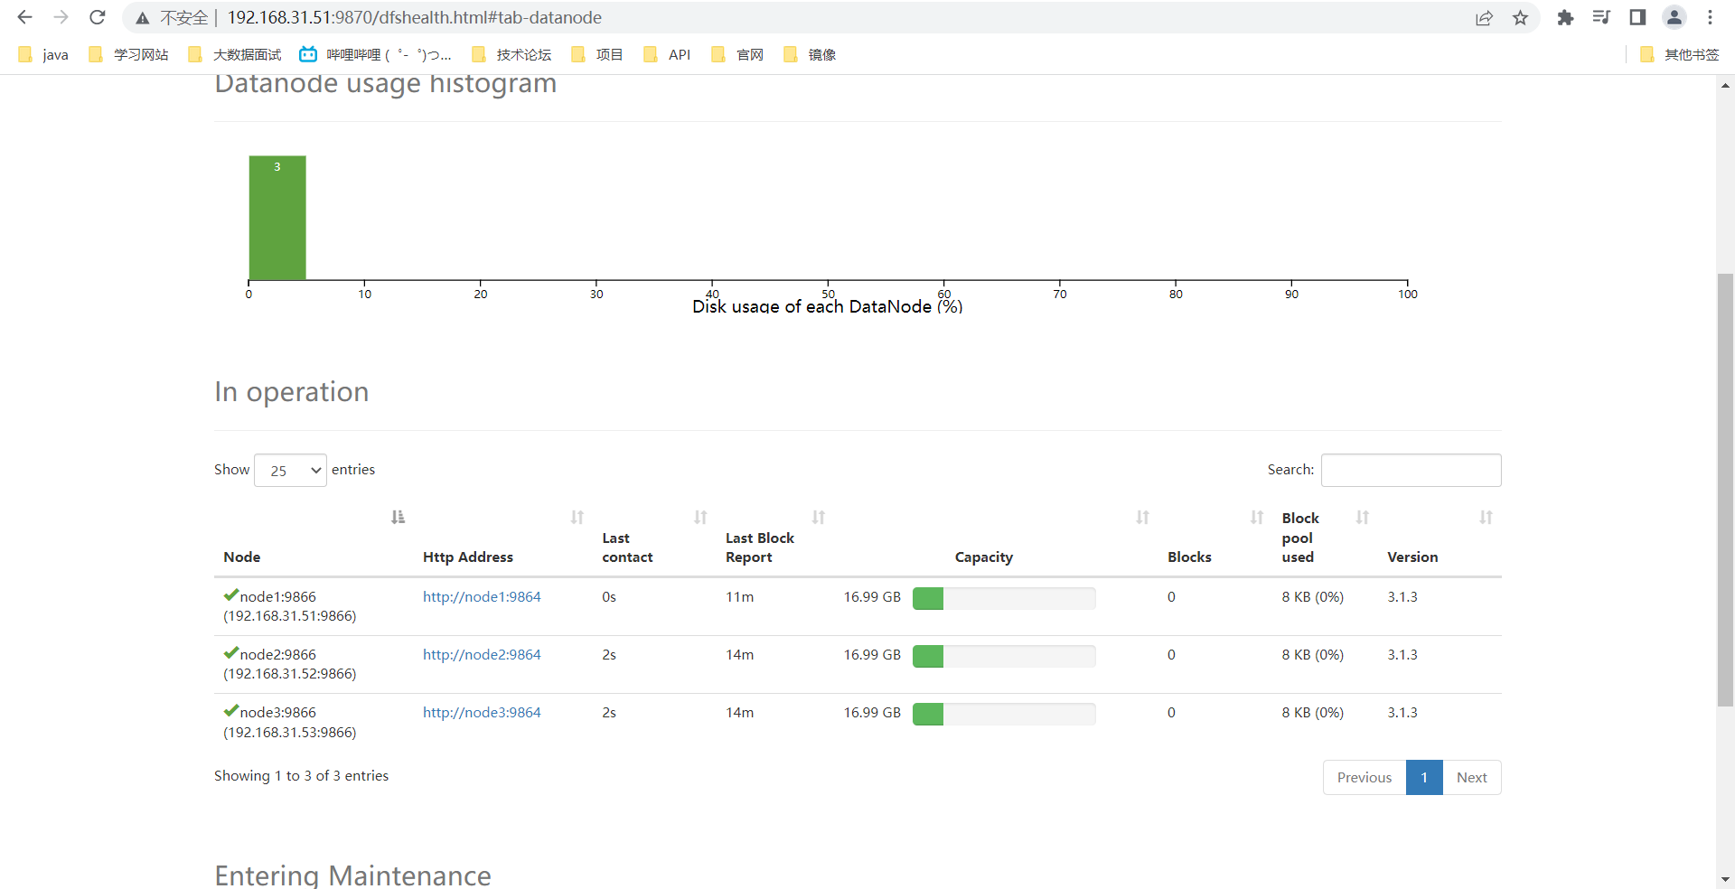Click the Next pagination button
1735x889 pixels.
click(1471, 778)
